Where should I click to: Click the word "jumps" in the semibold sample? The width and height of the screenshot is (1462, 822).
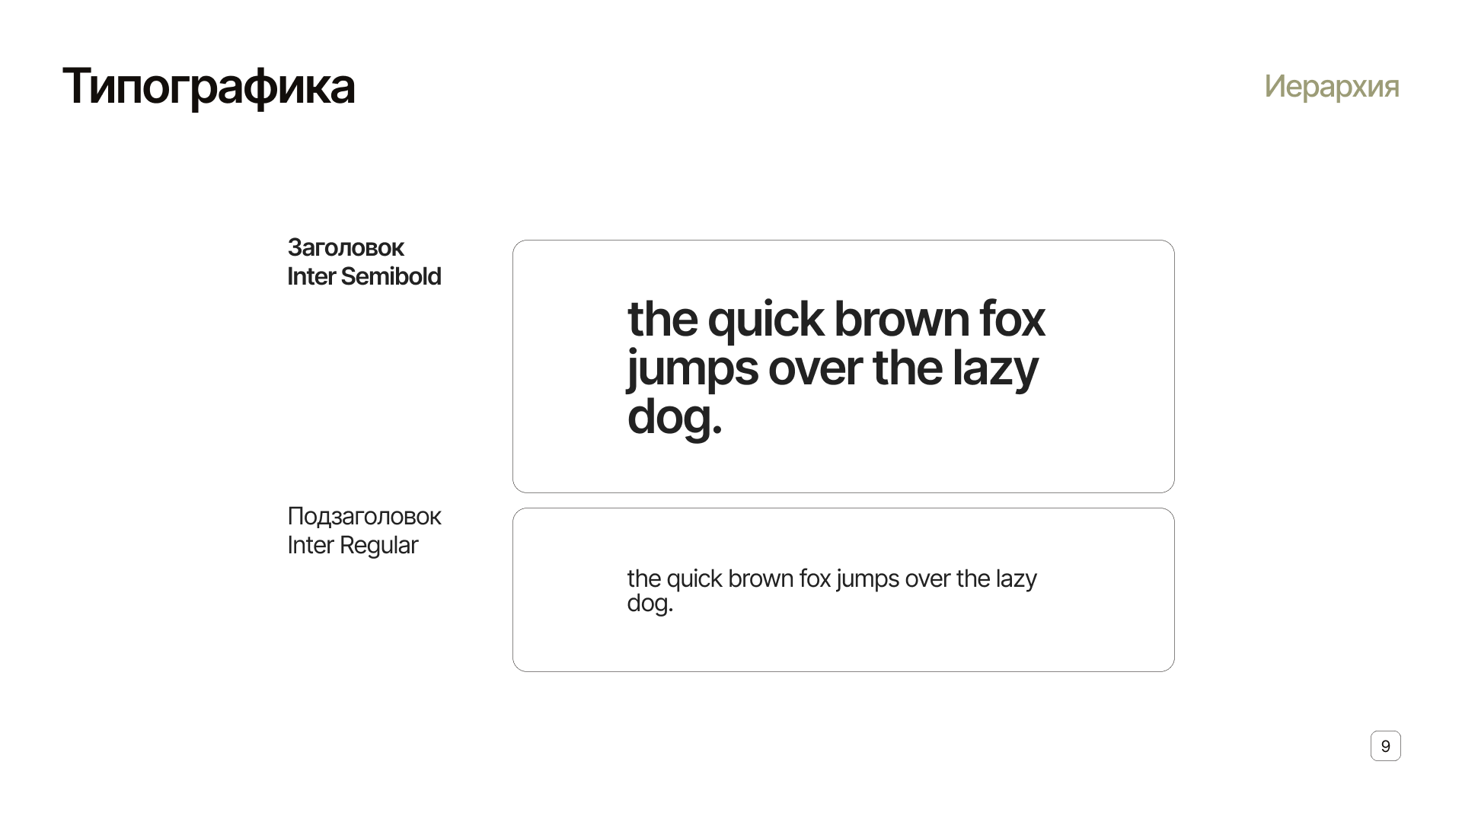[x=692, y=369]
